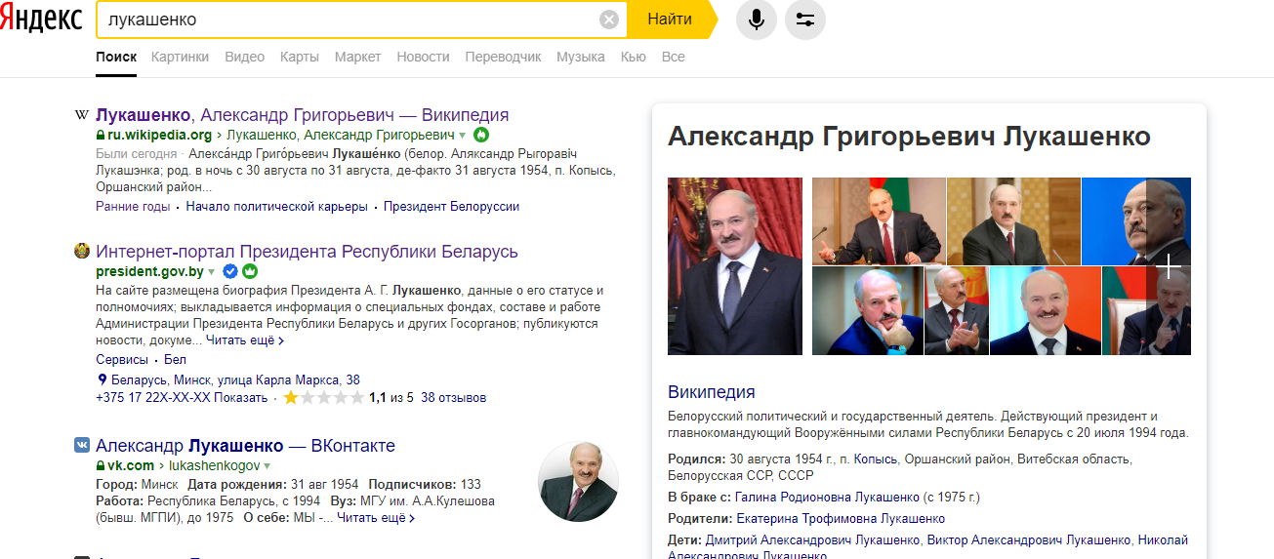Open search settings sliders icon

coord(805,20)
